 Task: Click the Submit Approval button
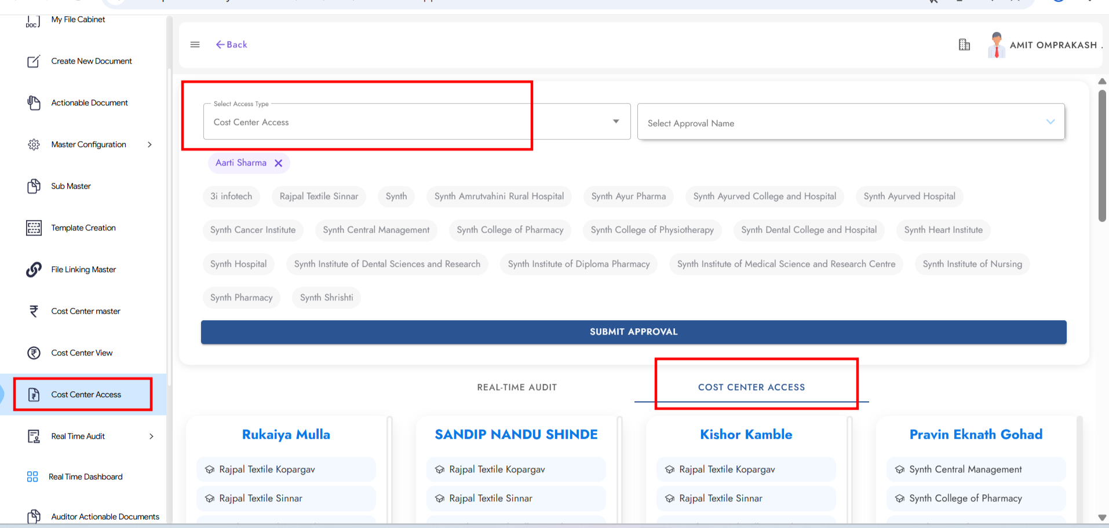tap(633, 332)
